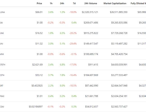Screen dimensions: 146x112
Task: Click LINK market cap $7,729,268,728
Action: tap(119, 33)
